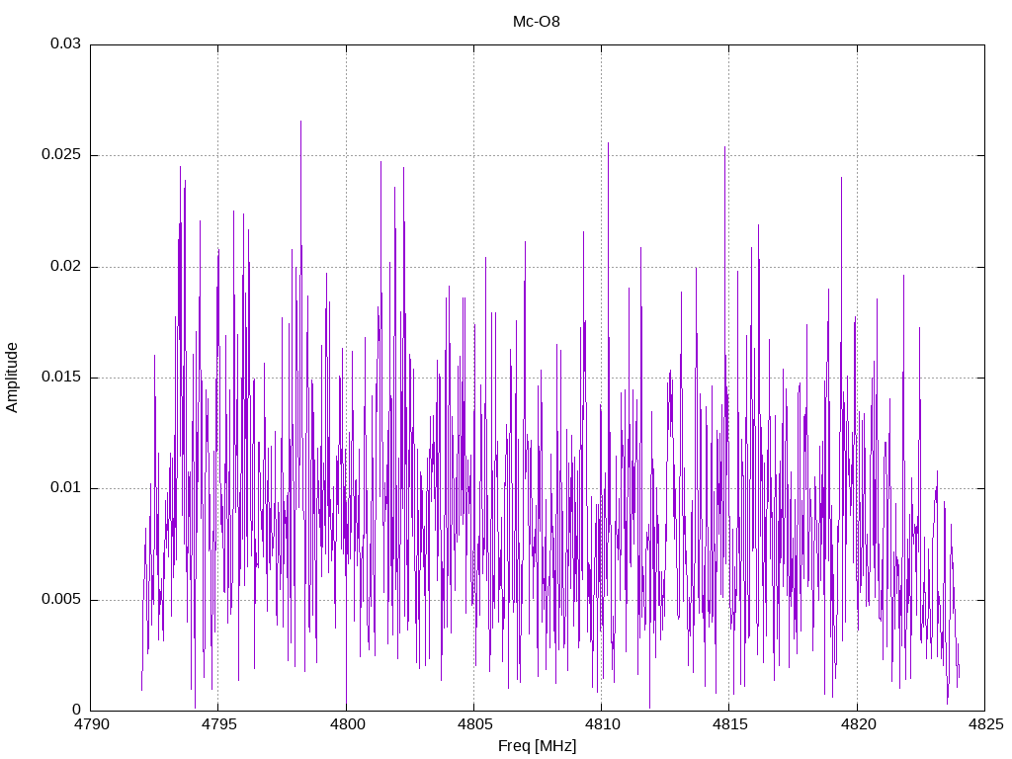Click the 4795 x-axis tick label

(x=218, y=724)
